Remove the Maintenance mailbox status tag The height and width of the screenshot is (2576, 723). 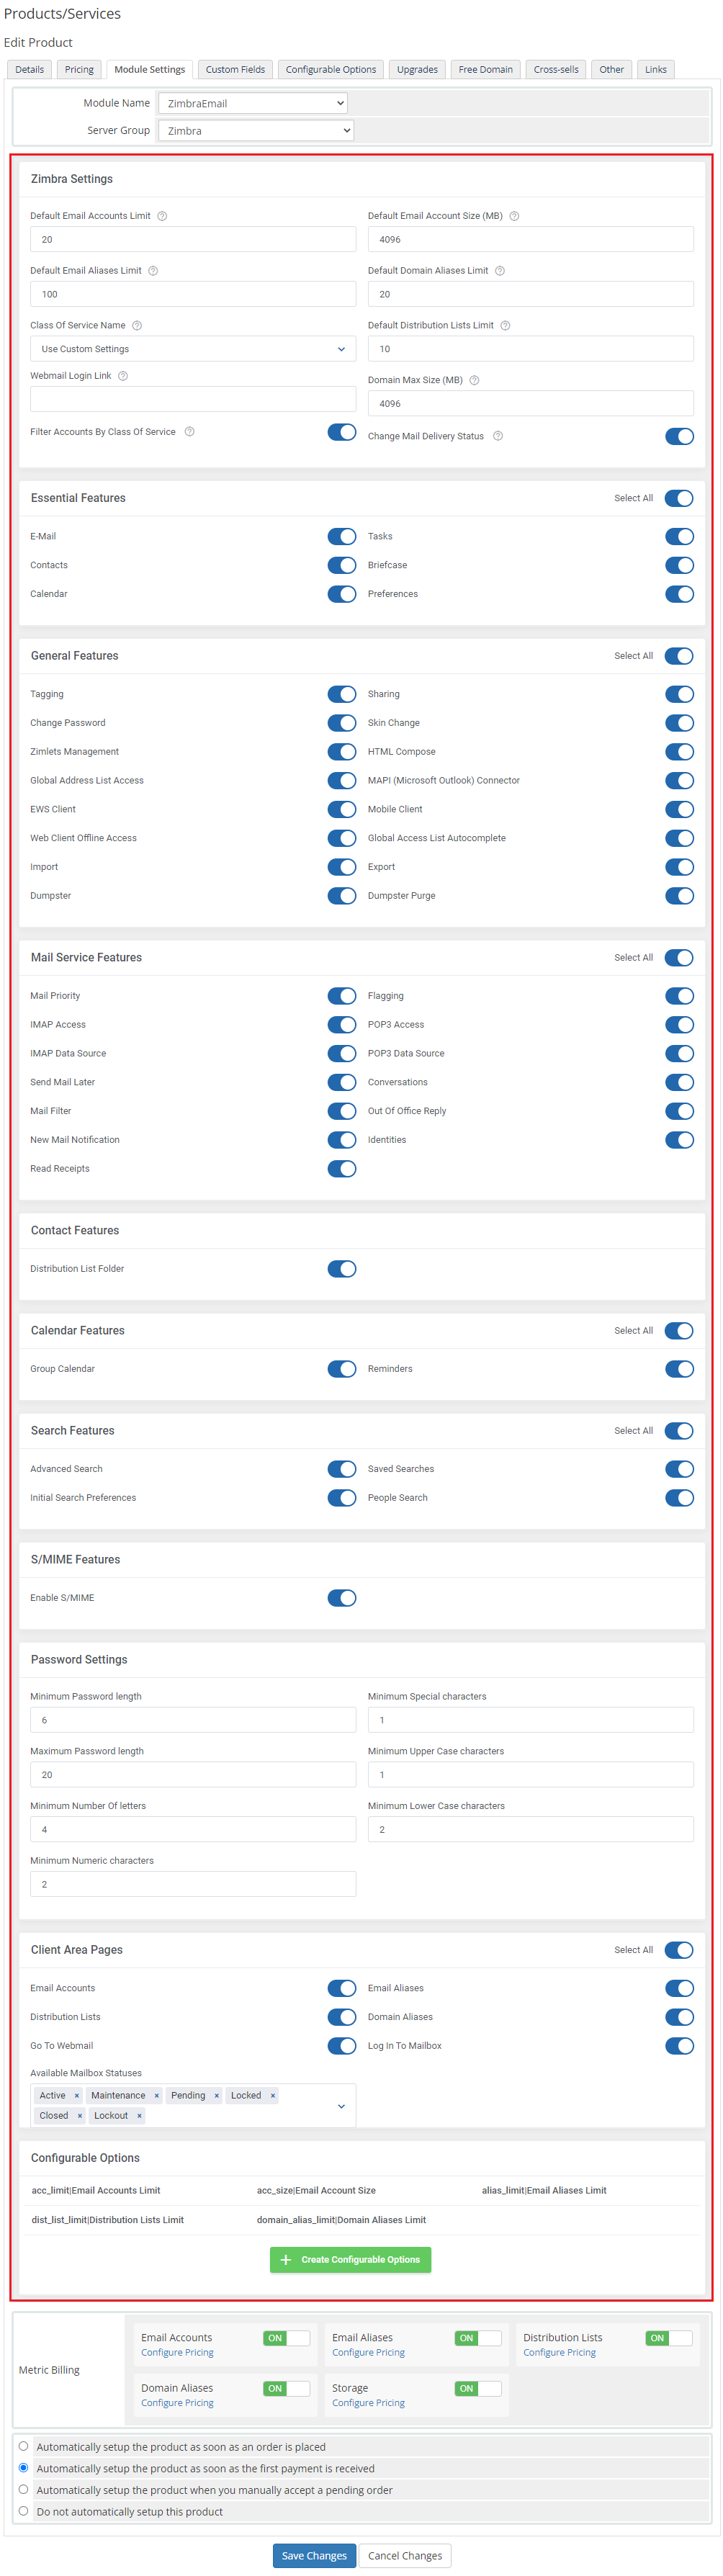156,2095
